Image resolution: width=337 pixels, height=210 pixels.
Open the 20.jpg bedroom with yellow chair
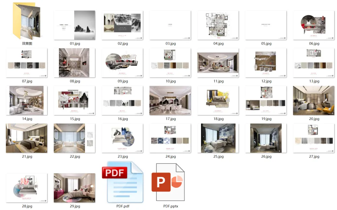pos(314,101)
